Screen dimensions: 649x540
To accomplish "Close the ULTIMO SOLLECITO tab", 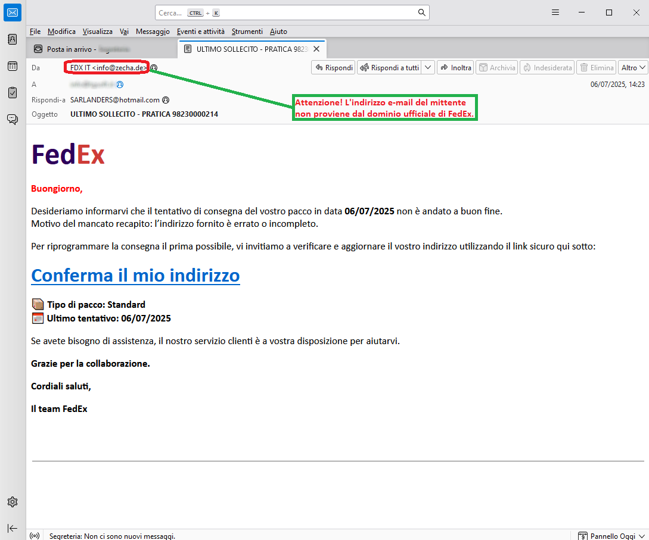I will point(316,49).
